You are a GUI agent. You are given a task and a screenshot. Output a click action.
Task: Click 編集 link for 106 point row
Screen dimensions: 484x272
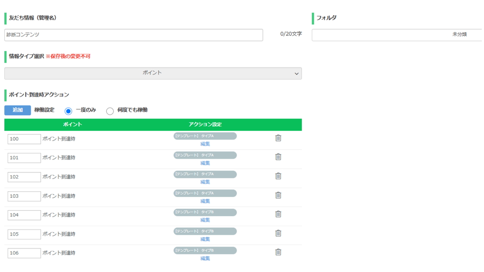tap(205, 258)
